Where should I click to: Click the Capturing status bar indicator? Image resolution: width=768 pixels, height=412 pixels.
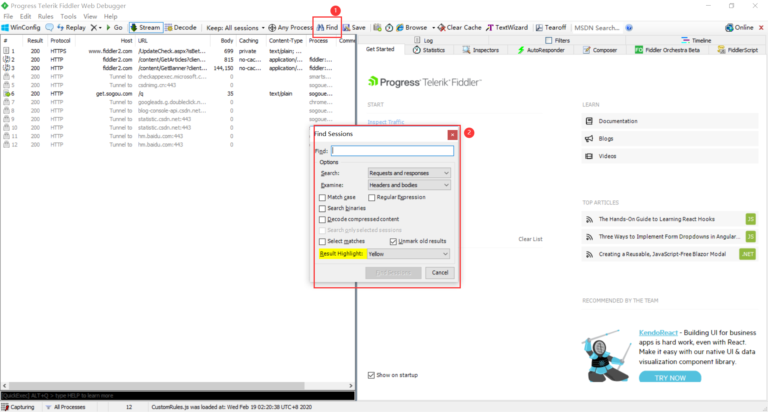coord(18,407)
